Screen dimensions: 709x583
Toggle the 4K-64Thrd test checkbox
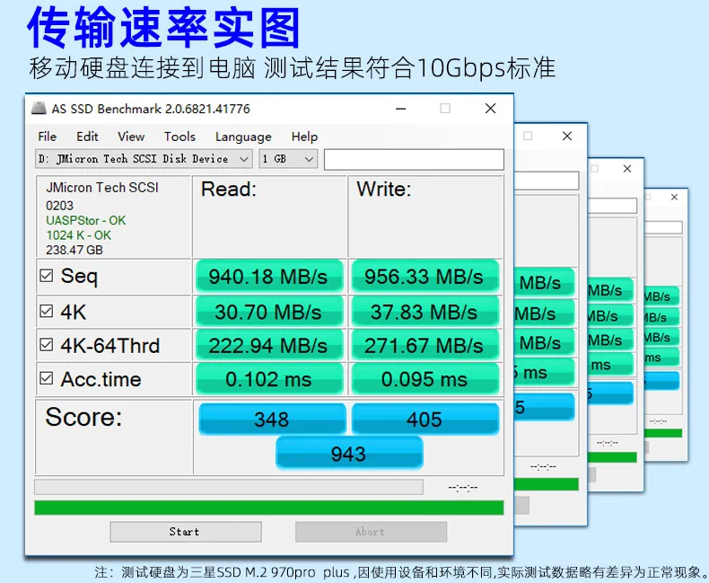(46, 345)
